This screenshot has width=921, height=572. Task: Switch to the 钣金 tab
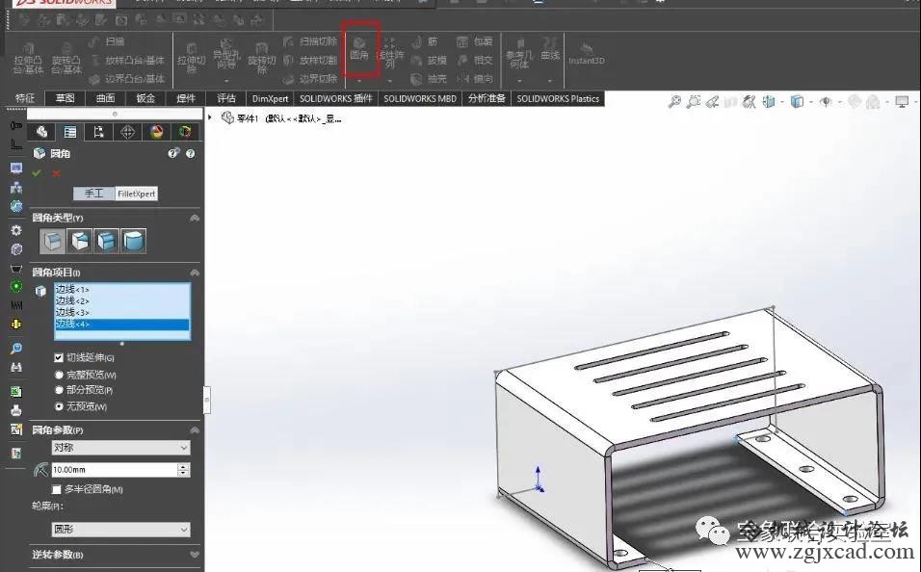(x=145, y=98)
